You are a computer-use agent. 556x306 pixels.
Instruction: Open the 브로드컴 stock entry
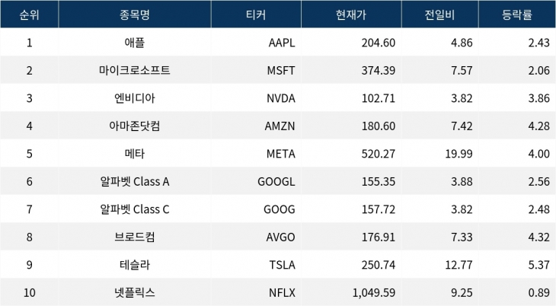[134, 237]
